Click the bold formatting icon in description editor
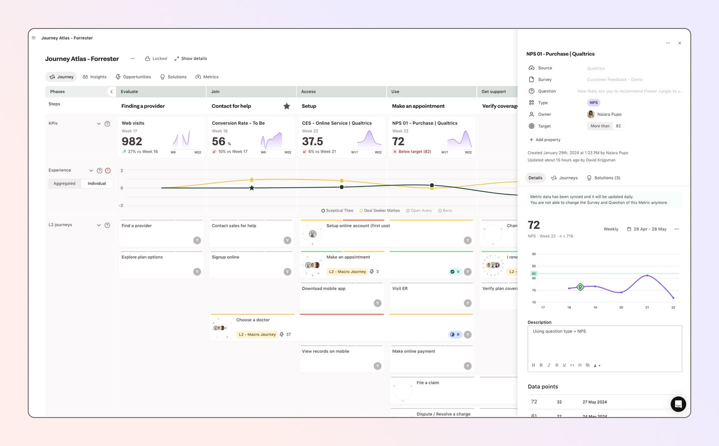The width and height of the screenshot is (719, 446). tap(541, 365)
